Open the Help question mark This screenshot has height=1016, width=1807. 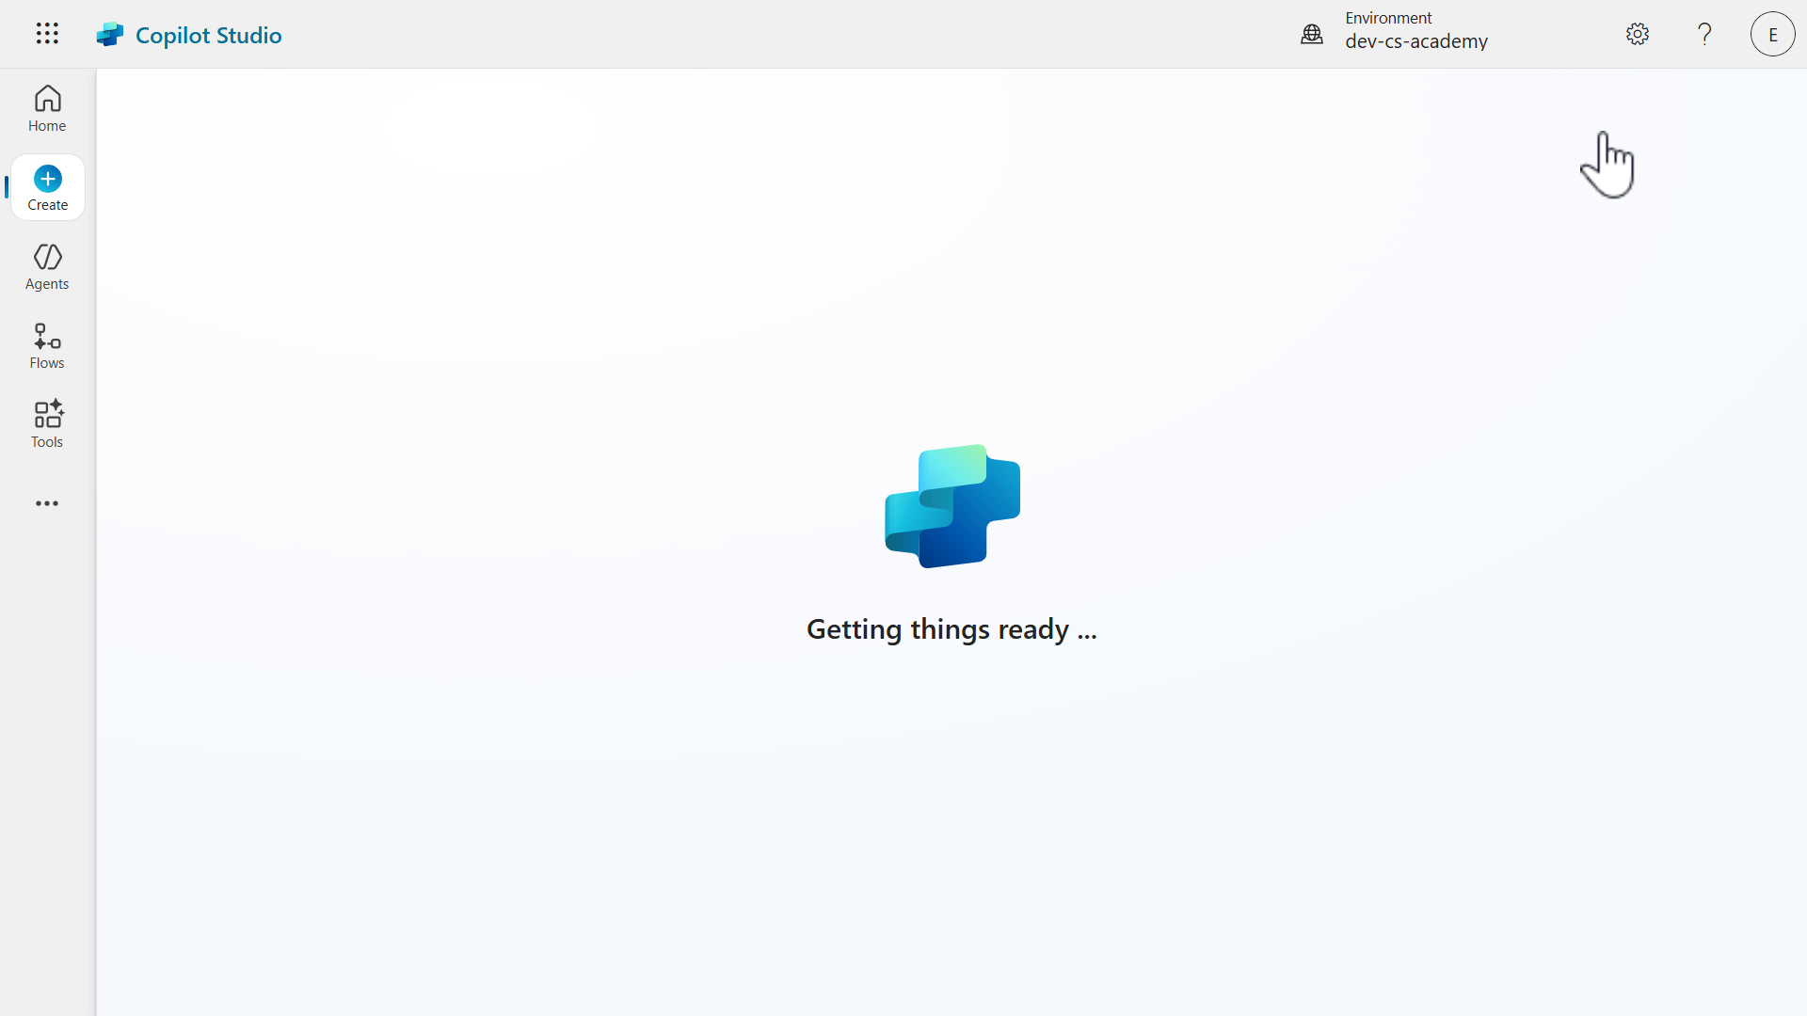[1704, 33]
